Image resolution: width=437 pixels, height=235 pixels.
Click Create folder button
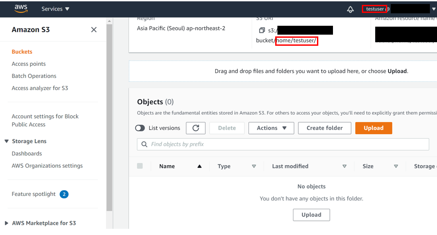point(325,128)
